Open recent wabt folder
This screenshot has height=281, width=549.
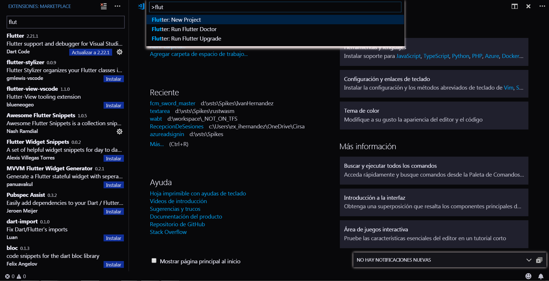coord(156,119)
